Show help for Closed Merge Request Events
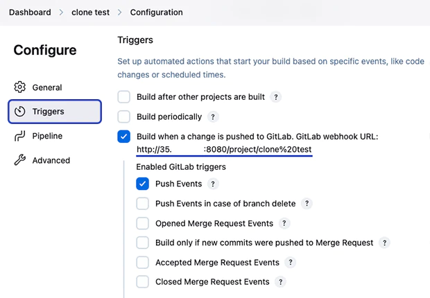This screenshot has height=298, width=430. pyautogui.click(x=281, y=282)
